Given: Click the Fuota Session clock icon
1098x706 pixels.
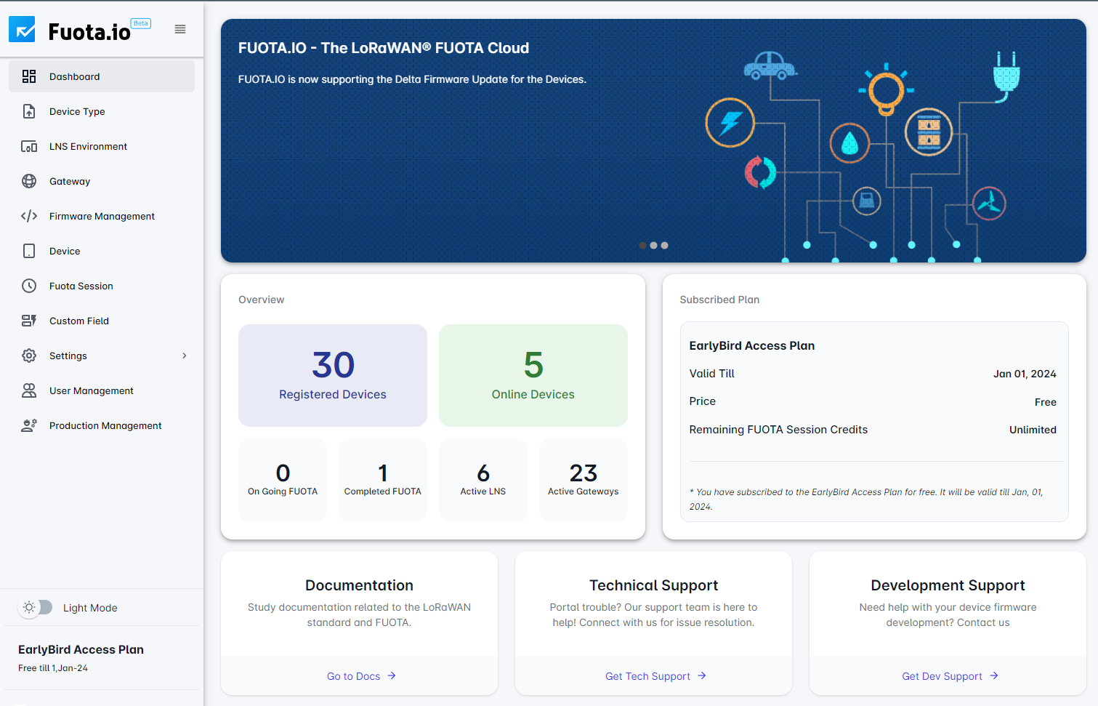Looking at the screenshot, I should tap(29, 286).
